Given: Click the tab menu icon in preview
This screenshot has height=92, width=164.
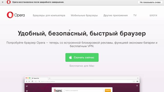Looking at the screenshot, I should click(138, 78).
